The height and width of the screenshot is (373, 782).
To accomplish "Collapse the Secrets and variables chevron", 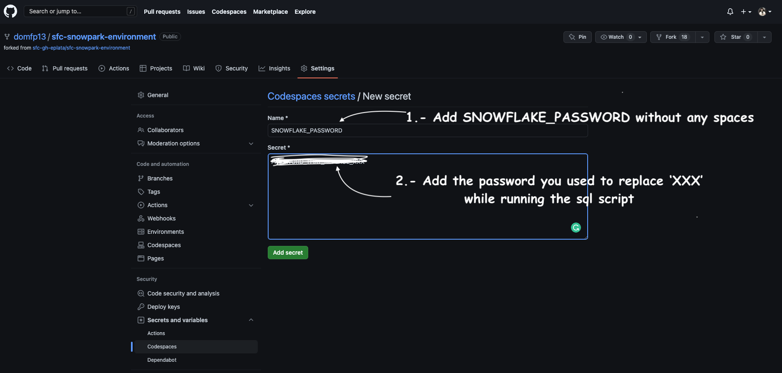I will pos(251,320).
